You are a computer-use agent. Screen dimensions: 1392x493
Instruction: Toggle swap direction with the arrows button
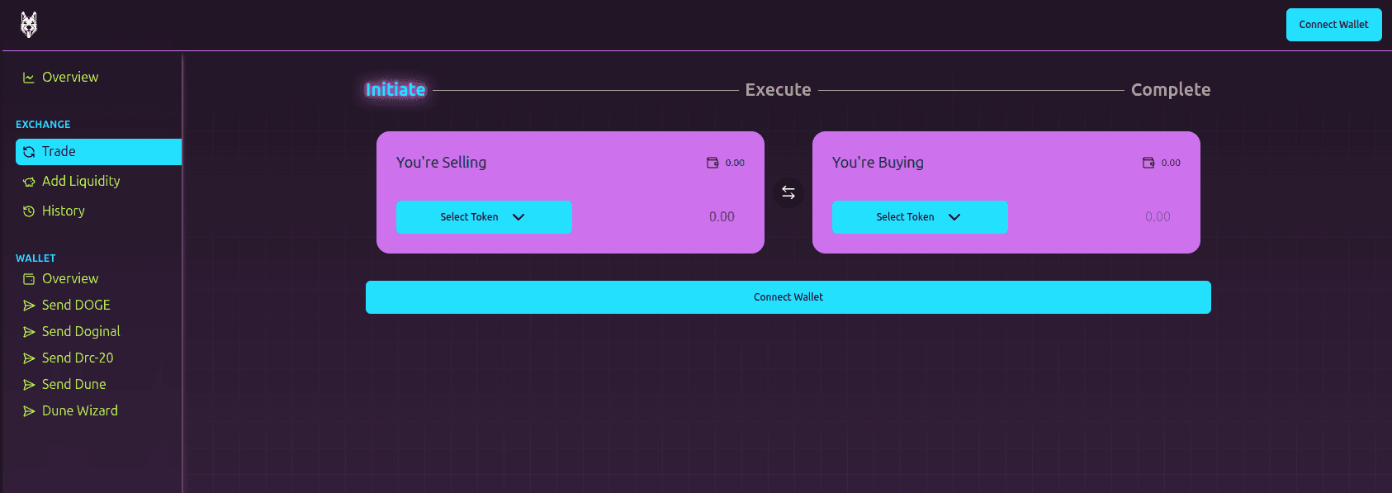[x=788, y=192]
